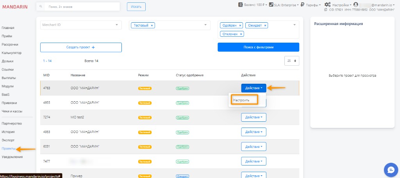The width and height of the screenshot is (400, 178).
Task: Expand the Merchant ID dropdown
Action: (117, 25)
